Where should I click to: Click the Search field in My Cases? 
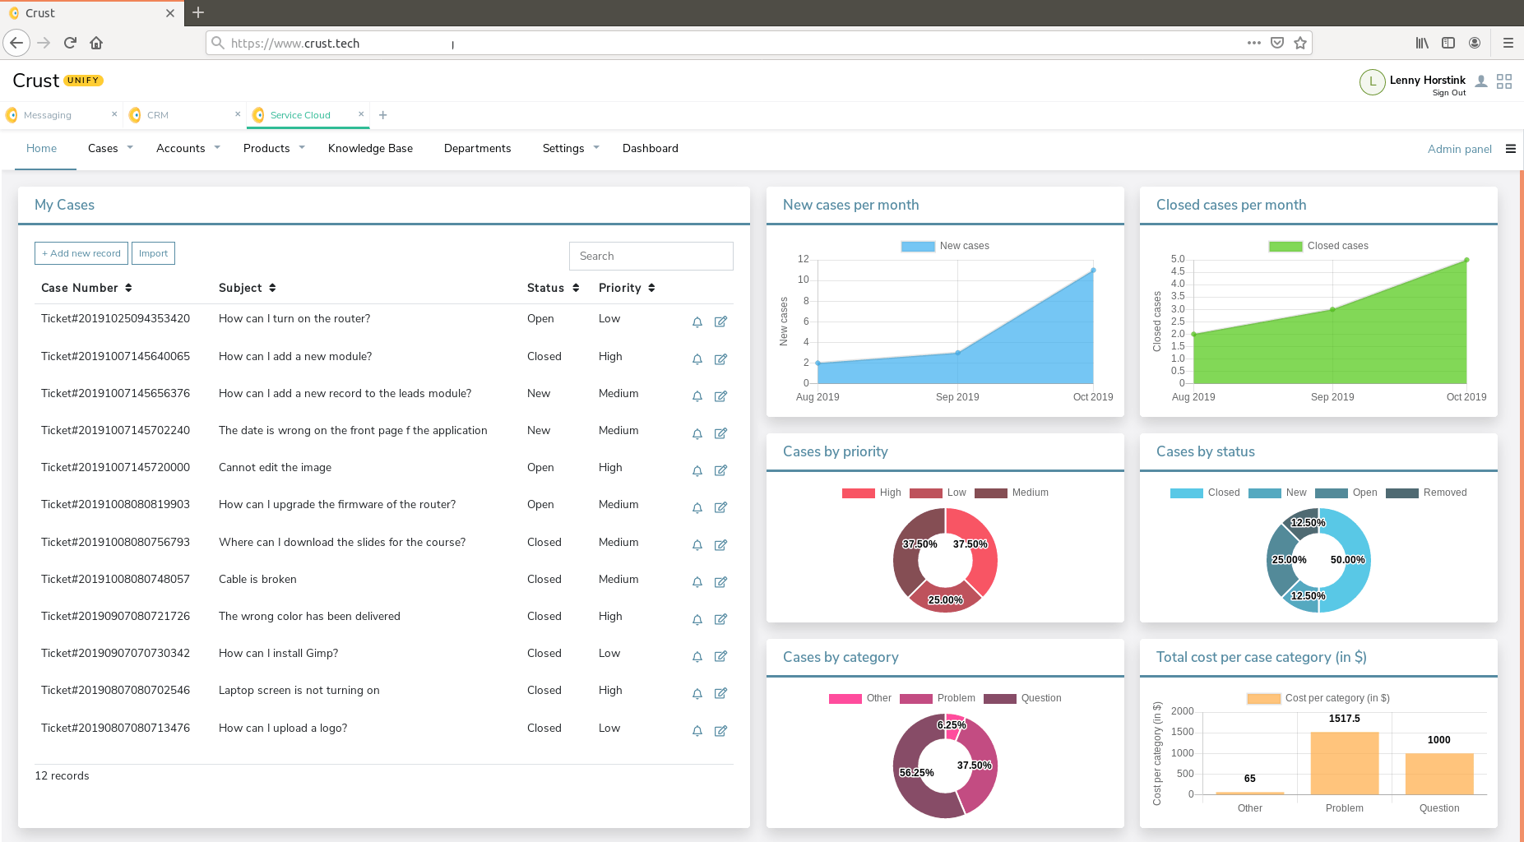[651, 256]
